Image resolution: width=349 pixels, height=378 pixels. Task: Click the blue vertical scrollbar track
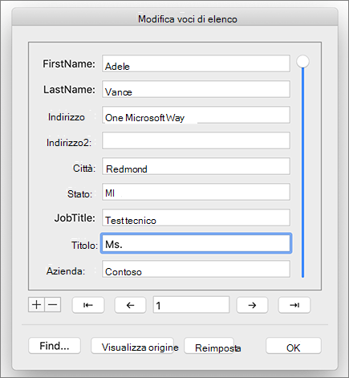click(302, 173)
